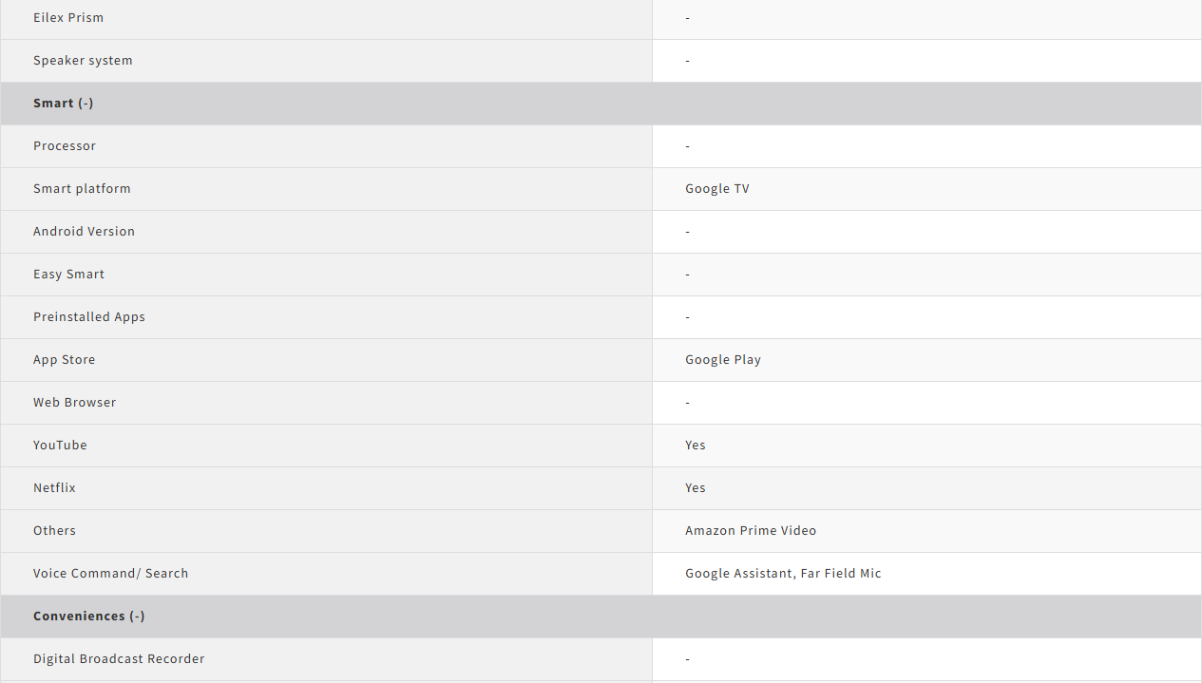The image size is (1202, 683).
Task: Click the Voice Command/ Search label
Action: coord(111,574)
